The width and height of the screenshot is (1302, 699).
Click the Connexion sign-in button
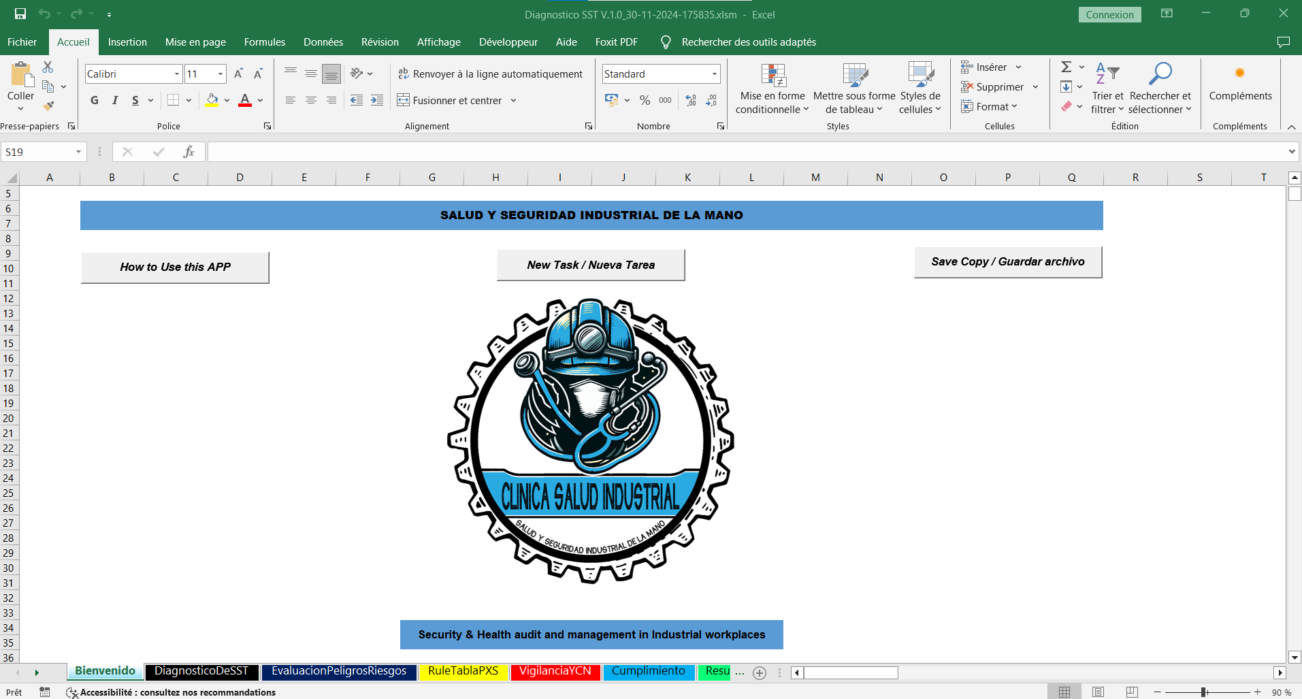(x=1109, y=14)
